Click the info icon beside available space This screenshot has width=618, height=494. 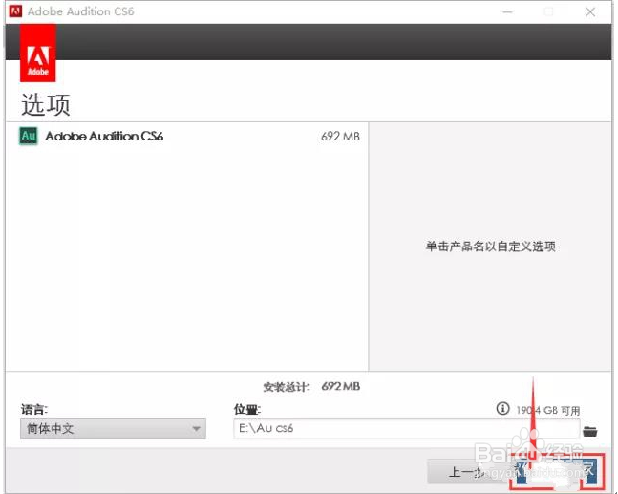pyautogui.click(x=502, y=408)
